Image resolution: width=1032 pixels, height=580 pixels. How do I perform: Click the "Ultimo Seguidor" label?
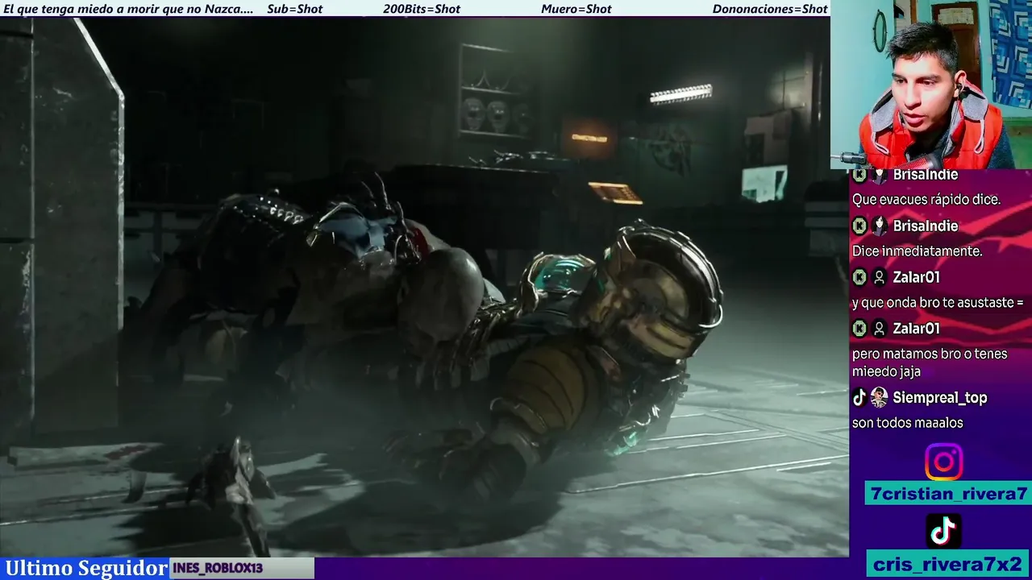pyautogui.click(x=86, y=568)
